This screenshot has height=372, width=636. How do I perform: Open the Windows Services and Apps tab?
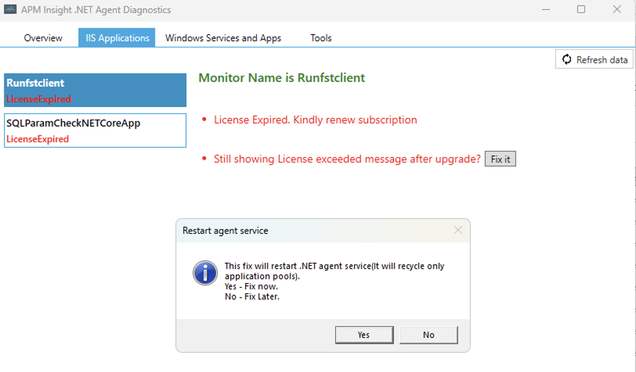click(x=223, y=38)
